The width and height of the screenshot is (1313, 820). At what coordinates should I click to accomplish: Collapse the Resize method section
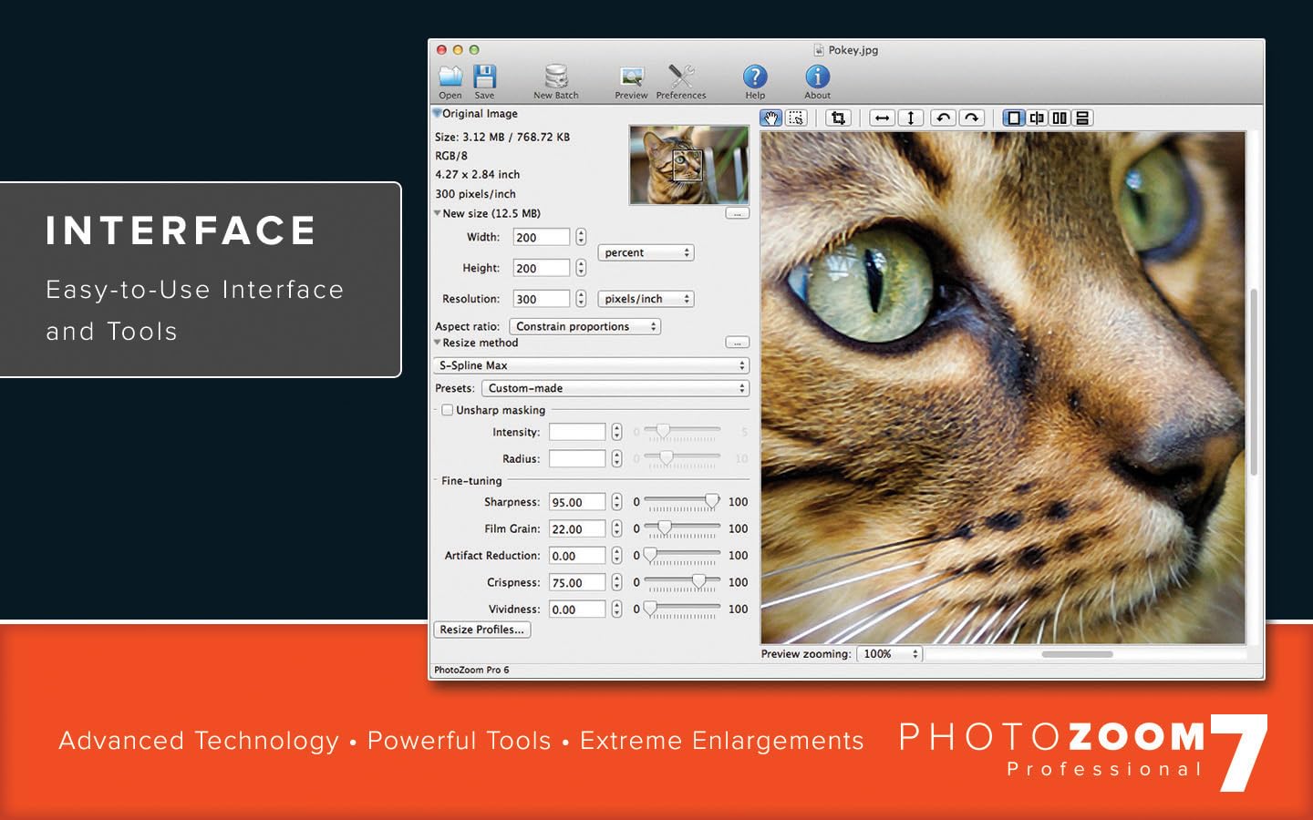coord(437,343)
